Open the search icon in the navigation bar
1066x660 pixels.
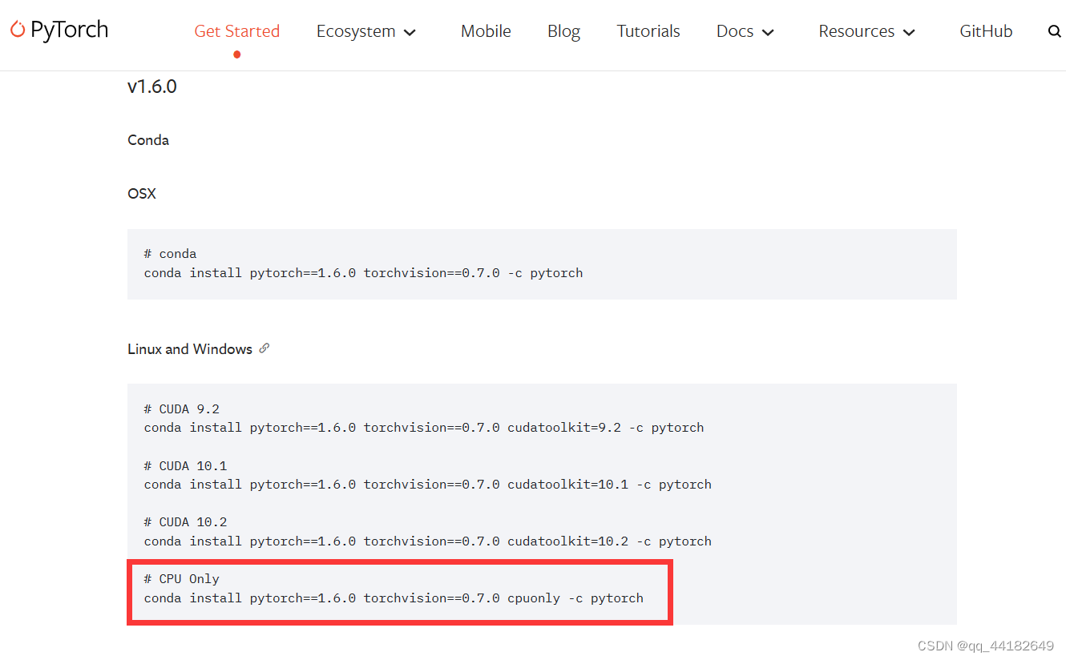pyautogui.click(x=1054, y=31)
